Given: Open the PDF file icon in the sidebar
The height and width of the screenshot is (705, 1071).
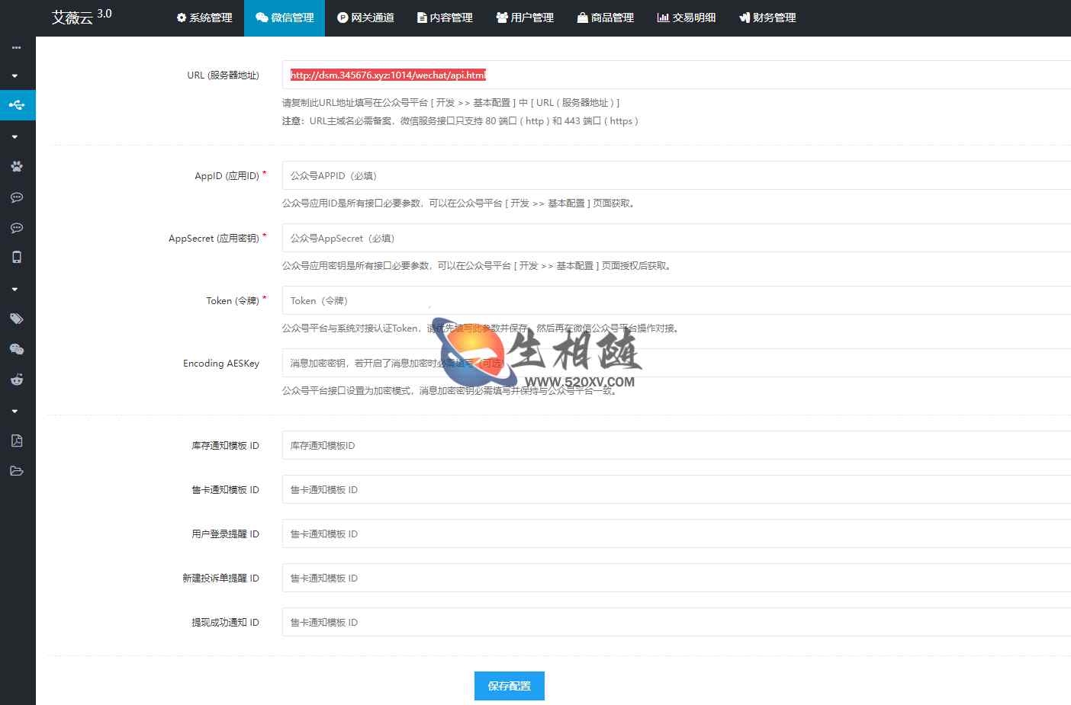Looking at the screenshot, I should [x=17, y=441].
